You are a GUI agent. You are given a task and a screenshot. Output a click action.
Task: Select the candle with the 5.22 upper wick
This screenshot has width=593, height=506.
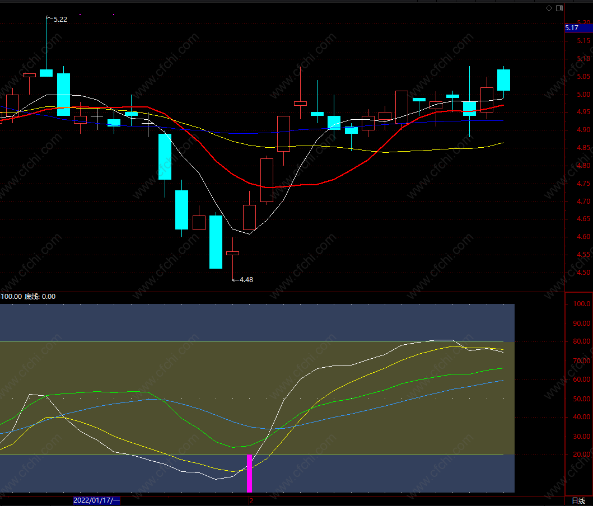point(46,73)
